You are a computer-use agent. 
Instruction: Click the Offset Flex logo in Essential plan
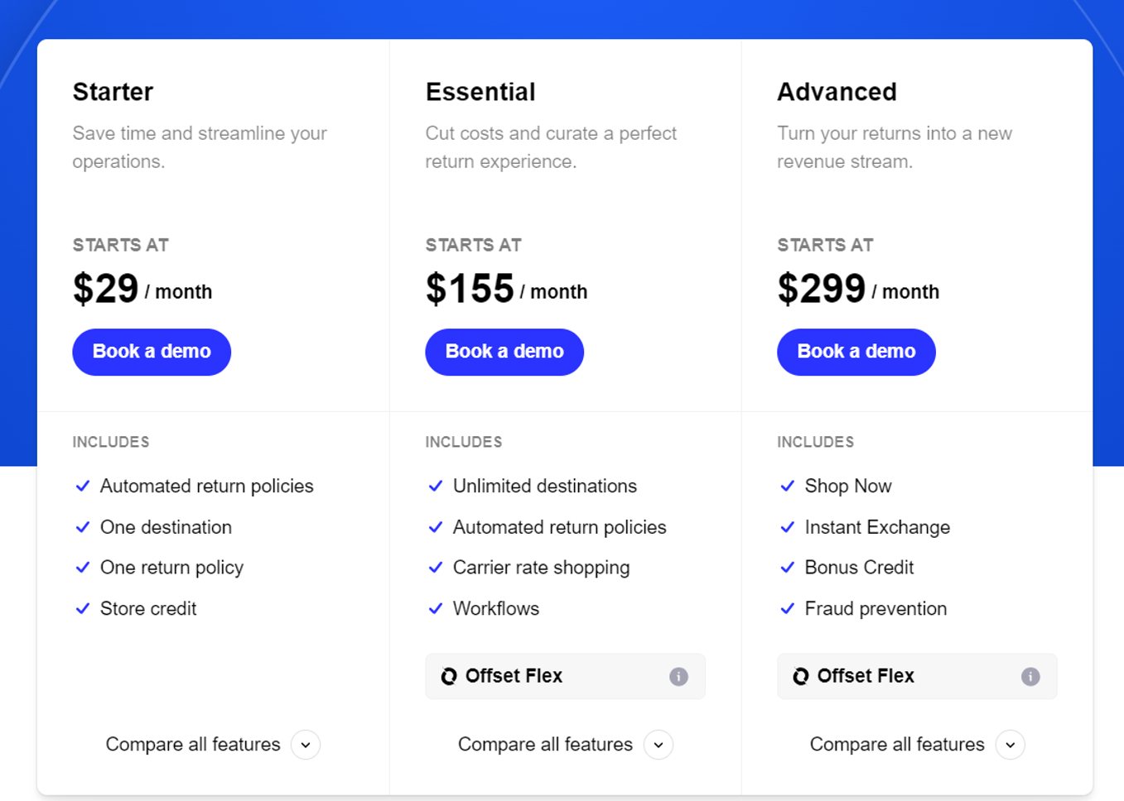point(448,676)
